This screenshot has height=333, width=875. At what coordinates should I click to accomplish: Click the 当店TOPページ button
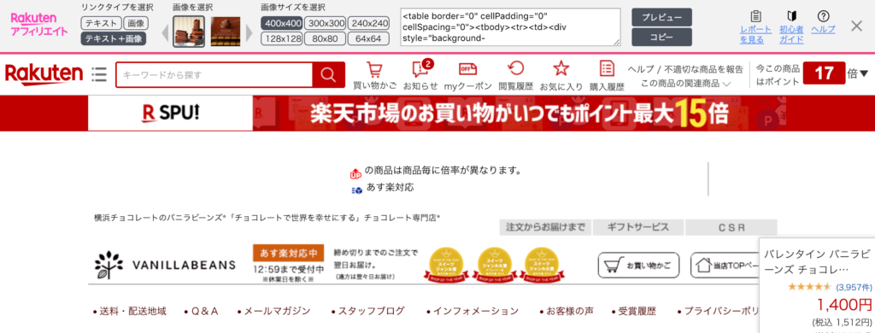[725, 265]
